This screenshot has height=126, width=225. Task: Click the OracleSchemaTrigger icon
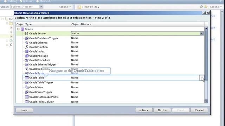tap(27, 64)
